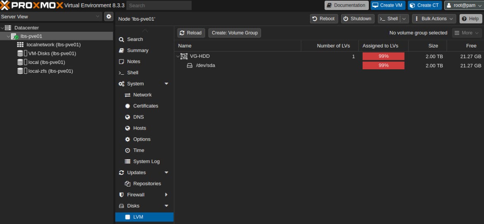Click the Disks drive icon
Screen dimensions: 484x224
121,206
